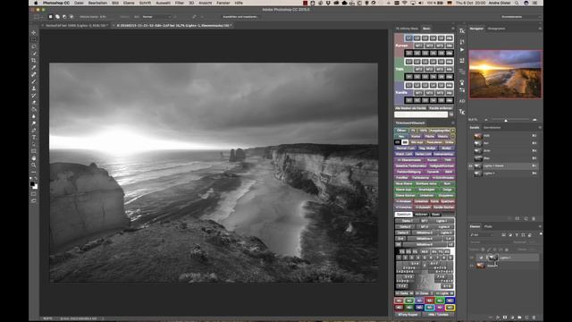
Task: Toggle the layer filtering switch in Ebenen panel
Action: tap(541, 234)
